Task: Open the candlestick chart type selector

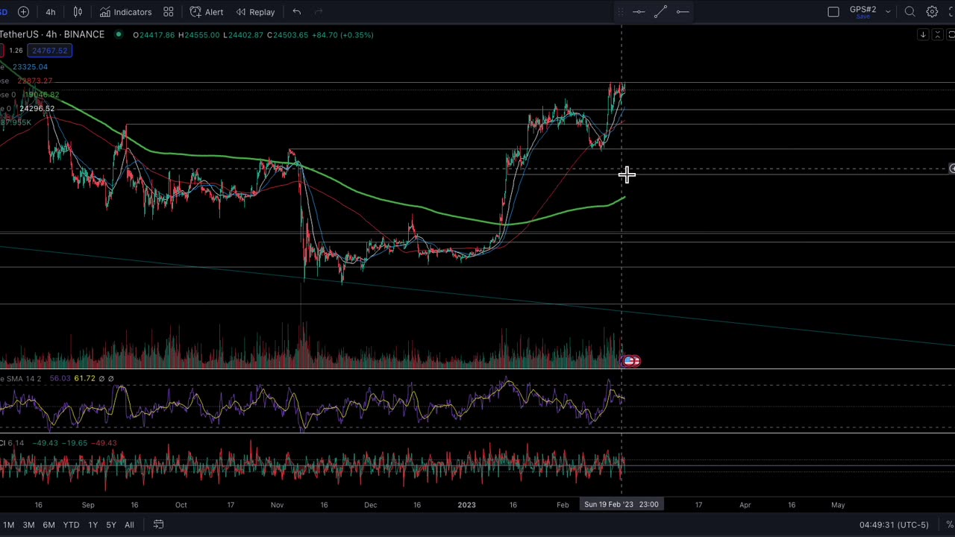Action: [78, 12]
